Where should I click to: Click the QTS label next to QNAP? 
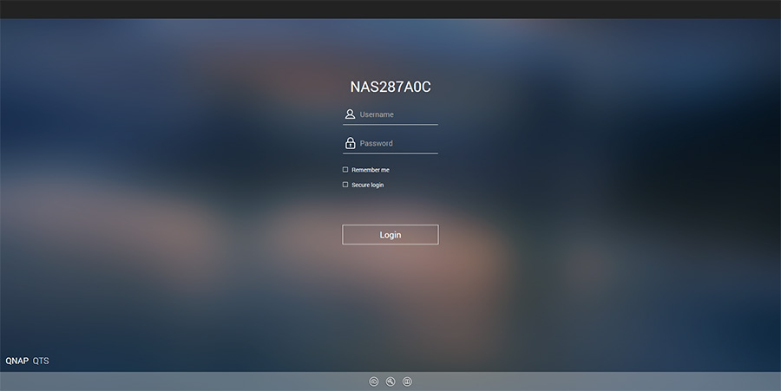pyautogui.click(x=41, y=361)
